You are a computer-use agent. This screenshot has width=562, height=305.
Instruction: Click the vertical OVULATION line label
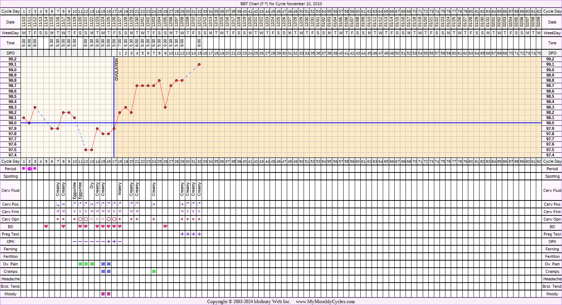(117, 70)
